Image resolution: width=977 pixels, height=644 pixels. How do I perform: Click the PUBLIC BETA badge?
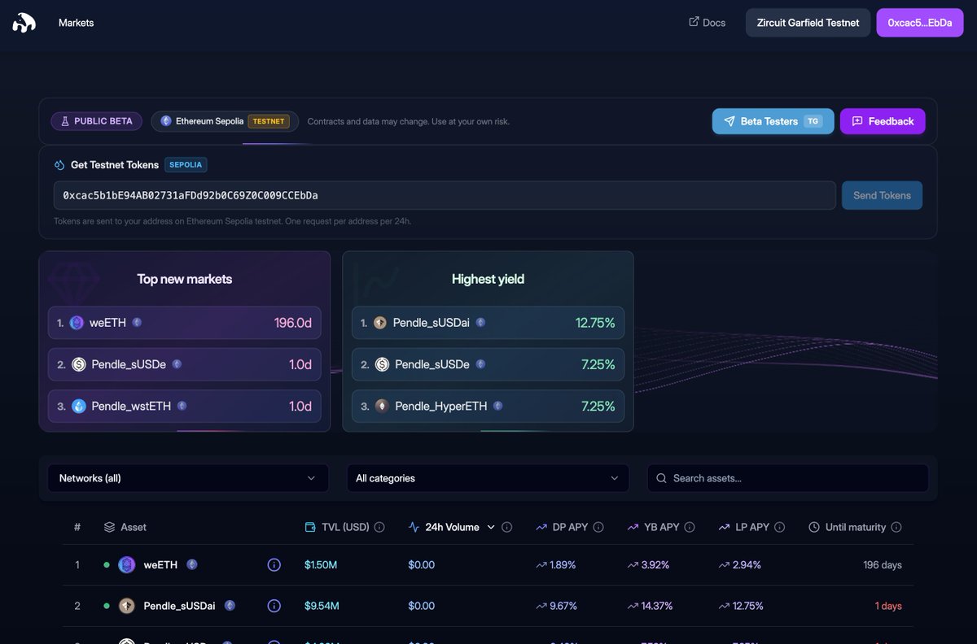[96, 121]
